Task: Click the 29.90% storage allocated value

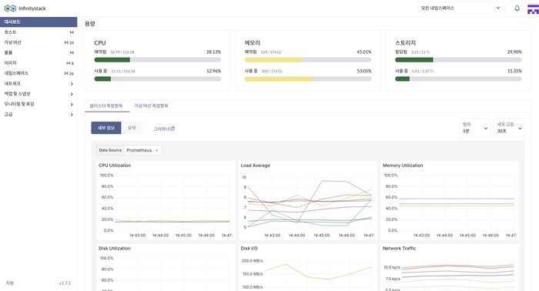Action: pos(514,52)
